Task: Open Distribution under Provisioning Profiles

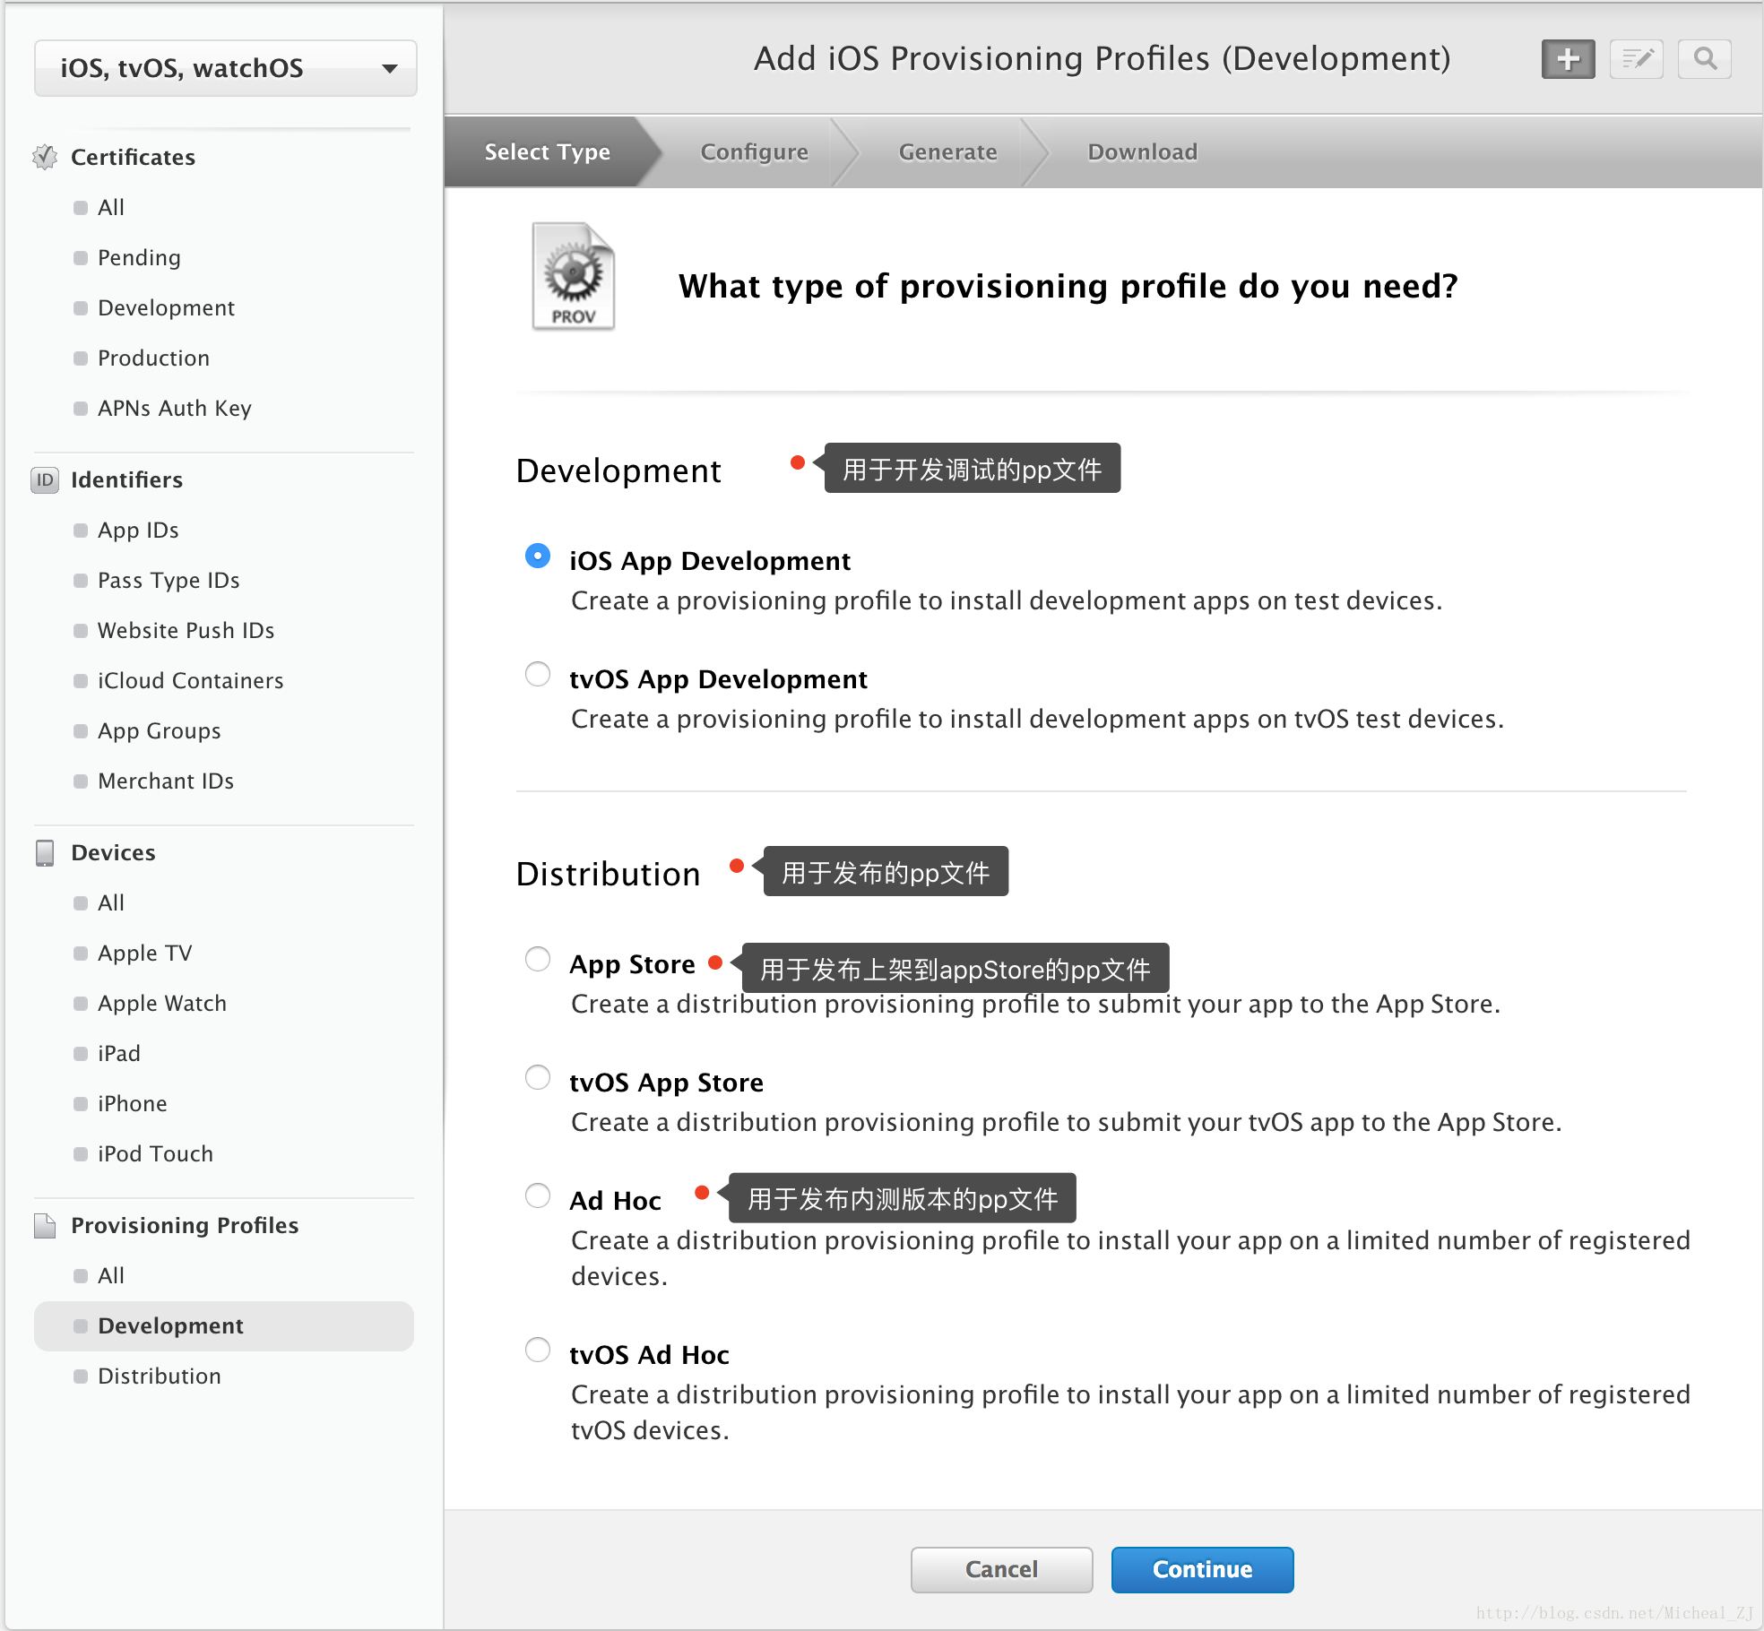Action: point(159,1376)
